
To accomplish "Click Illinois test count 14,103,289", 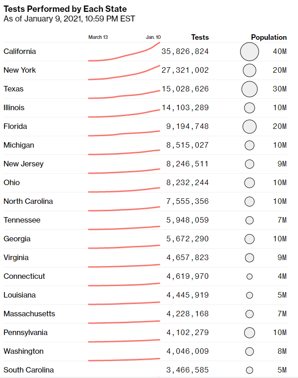I will click(x=185, y=107).
